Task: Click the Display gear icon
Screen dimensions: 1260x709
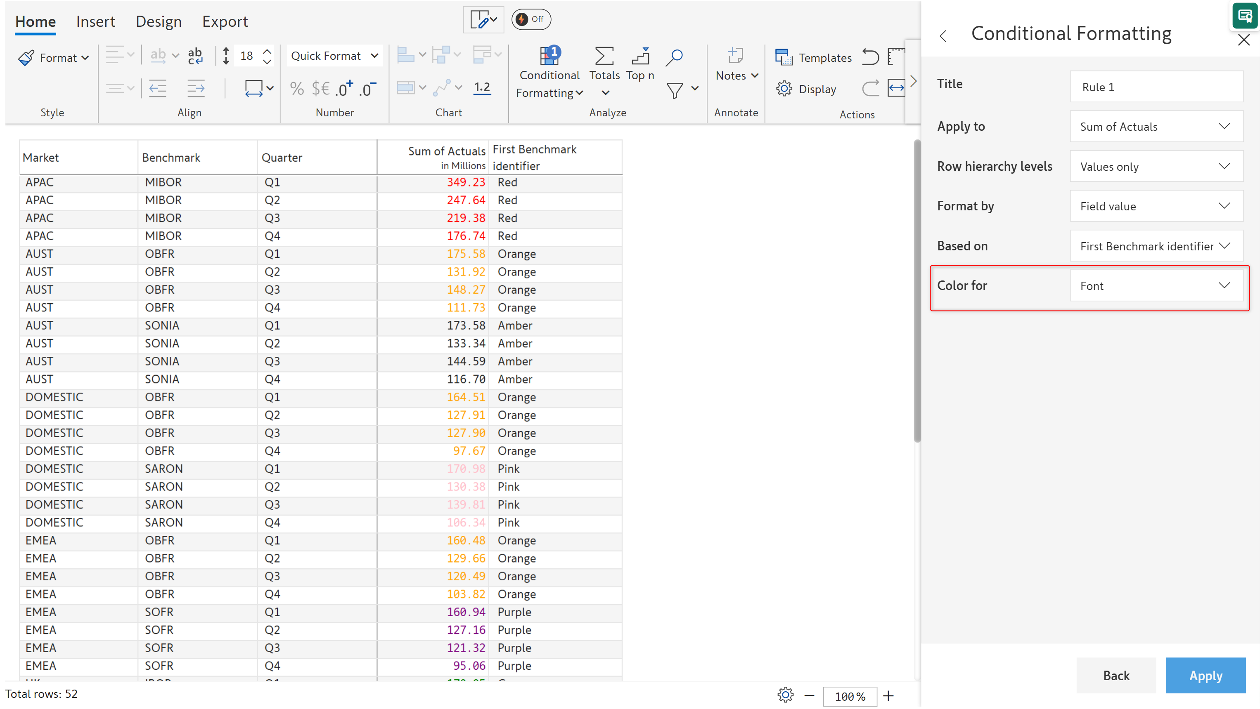Action: [x=784, y=89]
